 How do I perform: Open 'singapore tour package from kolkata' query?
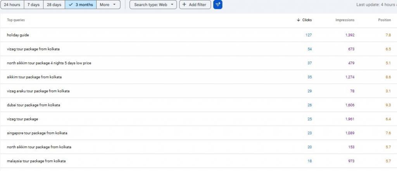[x=198, y=133]
